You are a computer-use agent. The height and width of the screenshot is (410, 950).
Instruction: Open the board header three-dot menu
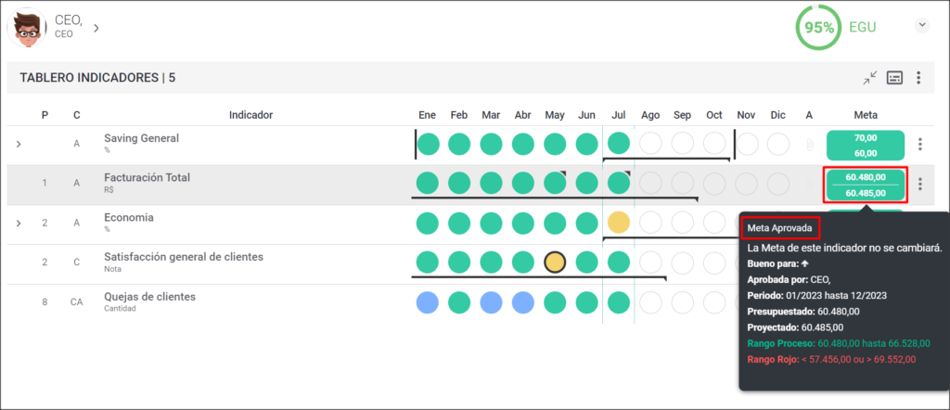918,78
